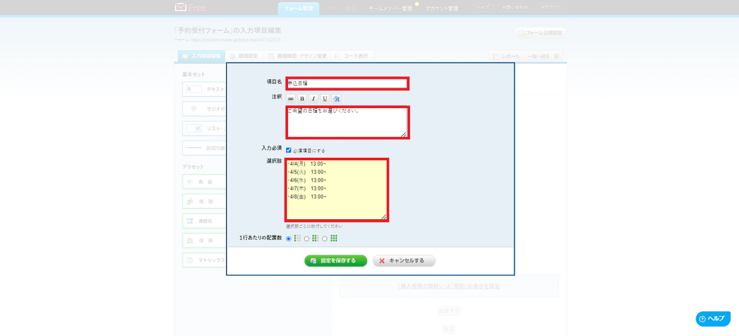Add the 名前 preset field

204,182
